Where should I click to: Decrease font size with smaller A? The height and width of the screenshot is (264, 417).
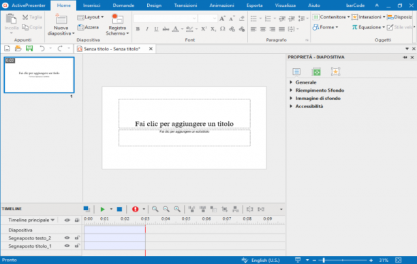[x=232, y=18]
